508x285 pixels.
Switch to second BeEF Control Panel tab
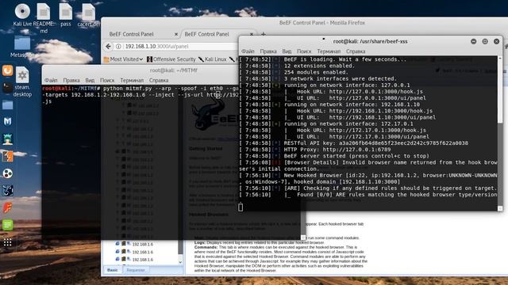click(x=218, y=34)
